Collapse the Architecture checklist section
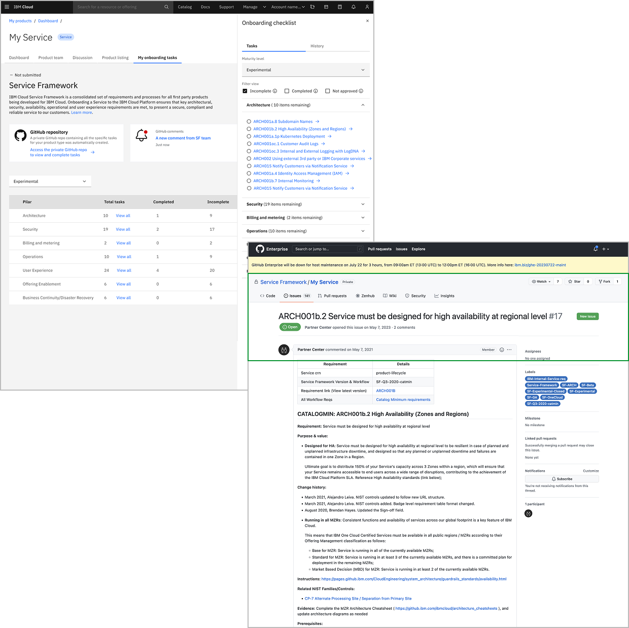629x628 pixels. [362, 105]
